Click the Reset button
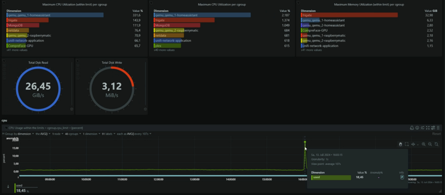The image size is (445, 195). click(436, 134)
